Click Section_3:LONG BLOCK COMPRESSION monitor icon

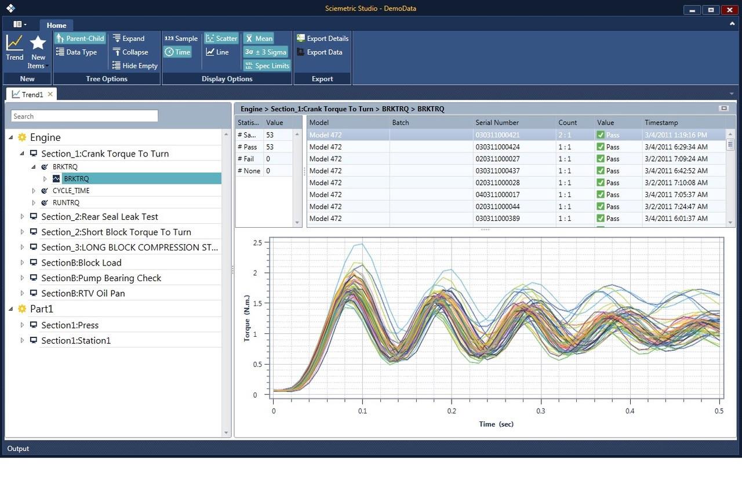[34, 247]
